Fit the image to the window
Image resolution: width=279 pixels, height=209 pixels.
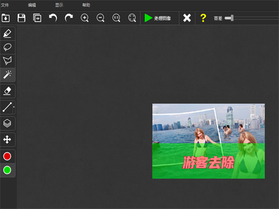point(132,18)
